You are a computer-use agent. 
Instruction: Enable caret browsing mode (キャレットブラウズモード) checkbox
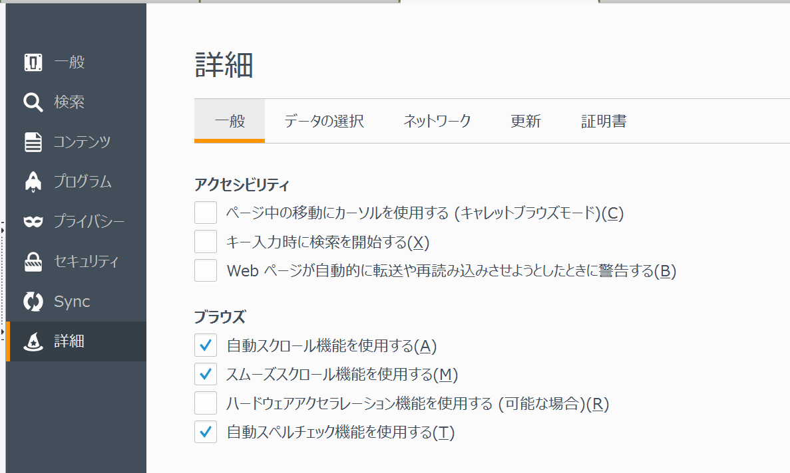[x=206, y=213]
